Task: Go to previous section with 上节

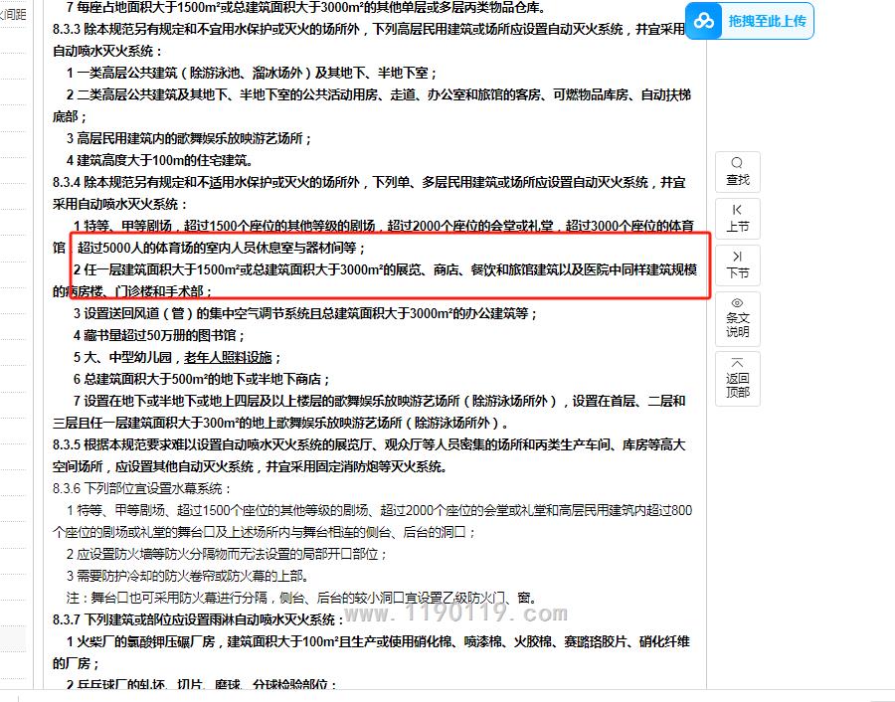Action: [x=737, y=218]
